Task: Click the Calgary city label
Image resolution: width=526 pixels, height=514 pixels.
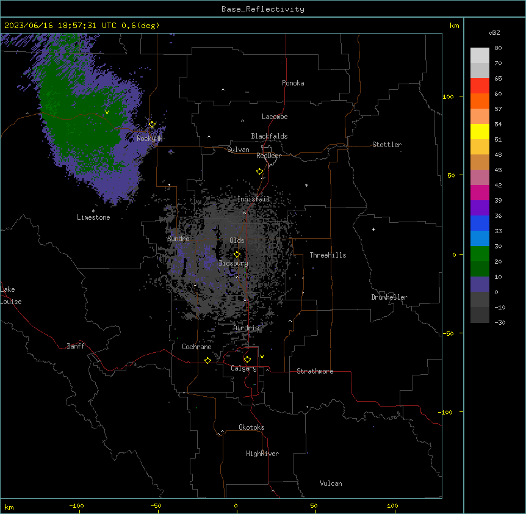Action: [243, 368]
